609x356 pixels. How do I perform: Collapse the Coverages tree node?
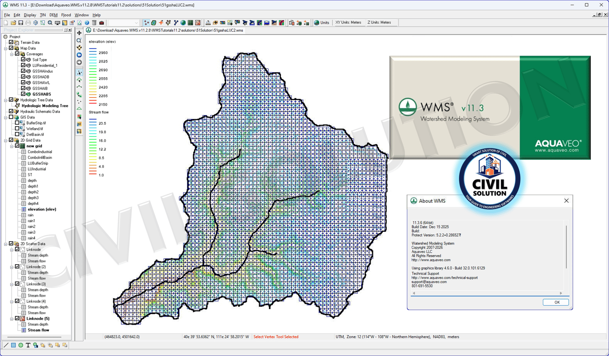12,54
